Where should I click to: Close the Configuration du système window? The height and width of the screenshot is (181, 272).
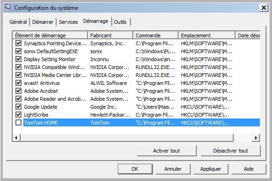[x=264, y=7]
